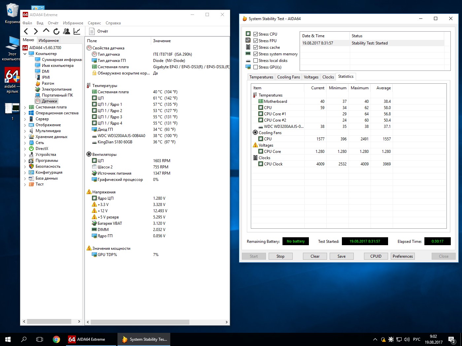Screen dimensions: 462x346
Task: Open Электропитание power management item
Action: [53, 89]
